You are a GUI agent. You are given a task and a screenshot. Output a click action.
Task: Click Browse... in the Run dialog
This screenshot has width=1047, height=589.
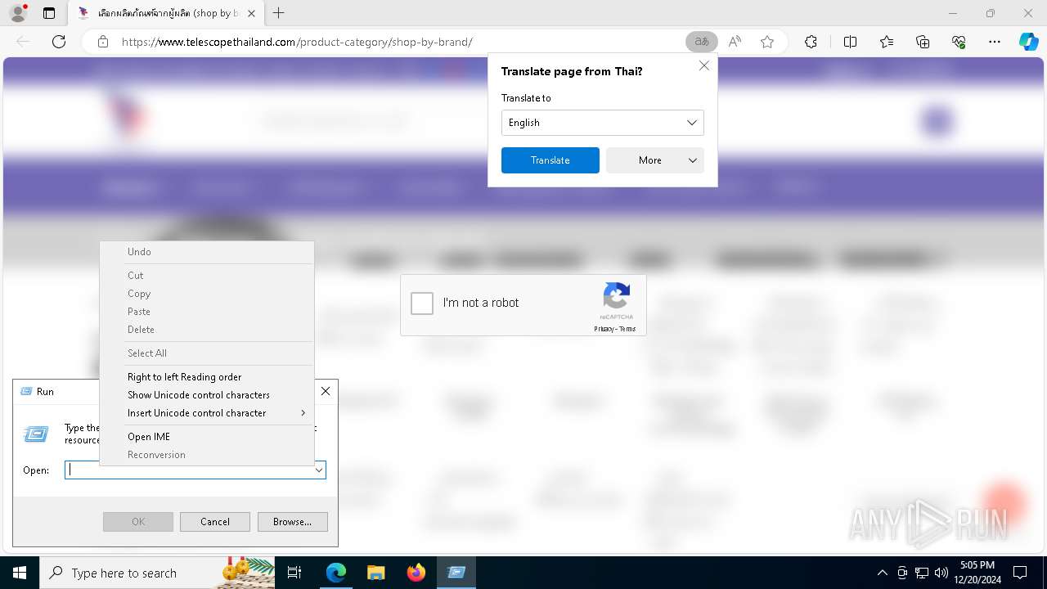pyautogui.click(x=293, y=522)
